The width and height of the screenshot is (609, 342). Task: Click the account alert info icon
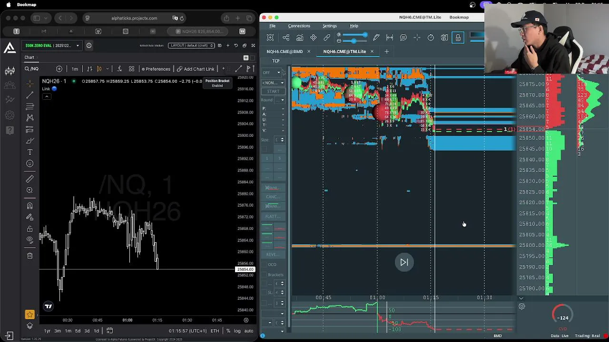point(89,46)
